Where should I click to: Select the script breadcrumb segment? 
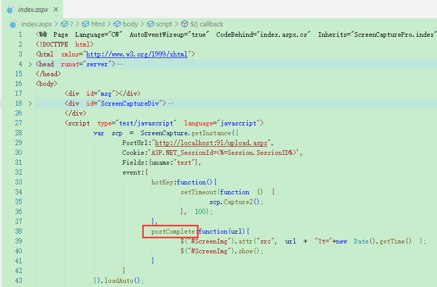(x=164, y=24)
